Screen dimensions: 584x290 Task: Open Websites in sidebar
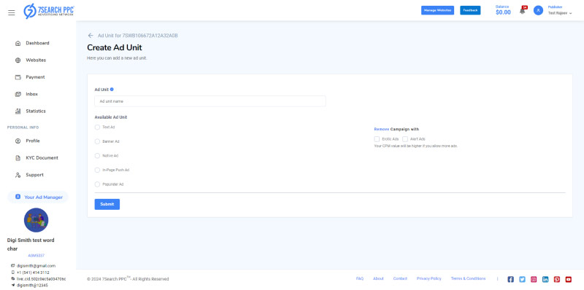[36, 60]
